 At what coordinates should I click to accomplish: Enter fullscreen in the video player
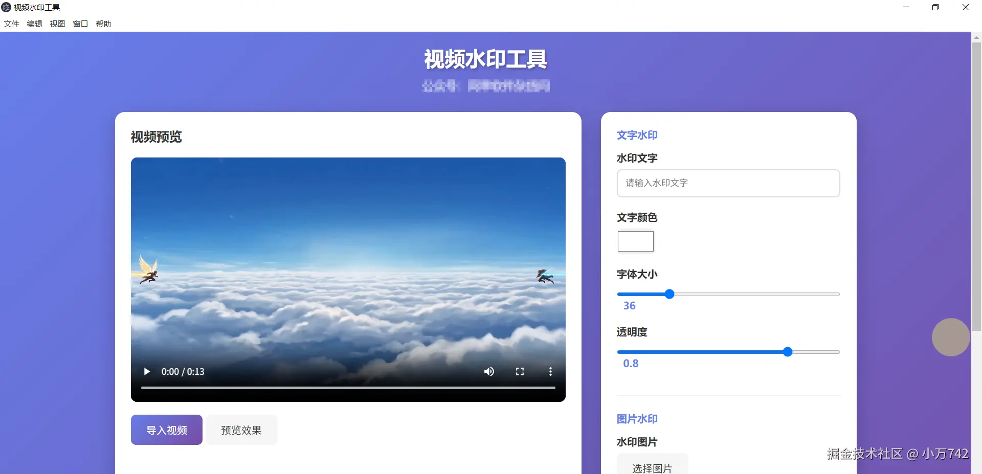(520, 372)
